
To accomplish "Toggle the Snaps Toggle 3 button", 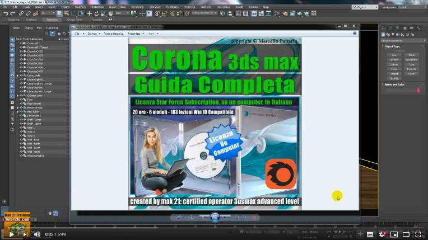I will pyautogui.click(x=157, y=13).
